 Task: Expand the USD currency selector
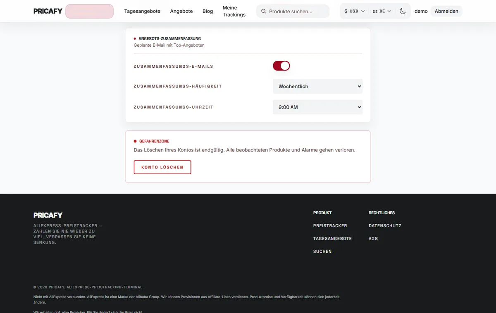[354, 11]
